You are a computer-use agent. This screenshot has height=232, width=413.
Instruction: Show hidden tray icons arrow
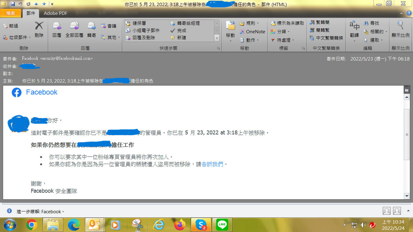(345, 225)
